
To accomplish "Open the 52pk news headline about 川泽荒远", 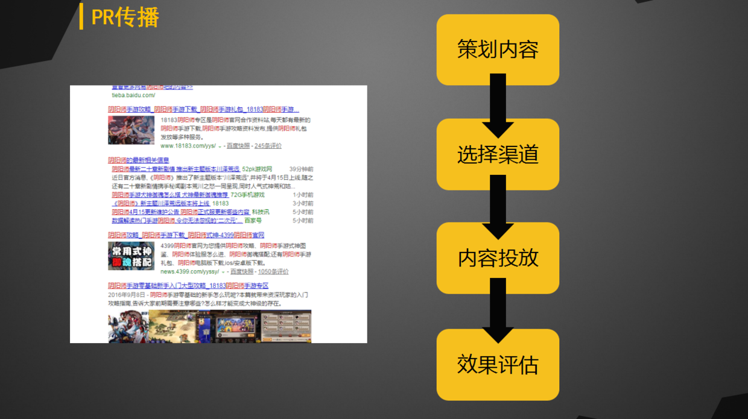I will (176, 169).
